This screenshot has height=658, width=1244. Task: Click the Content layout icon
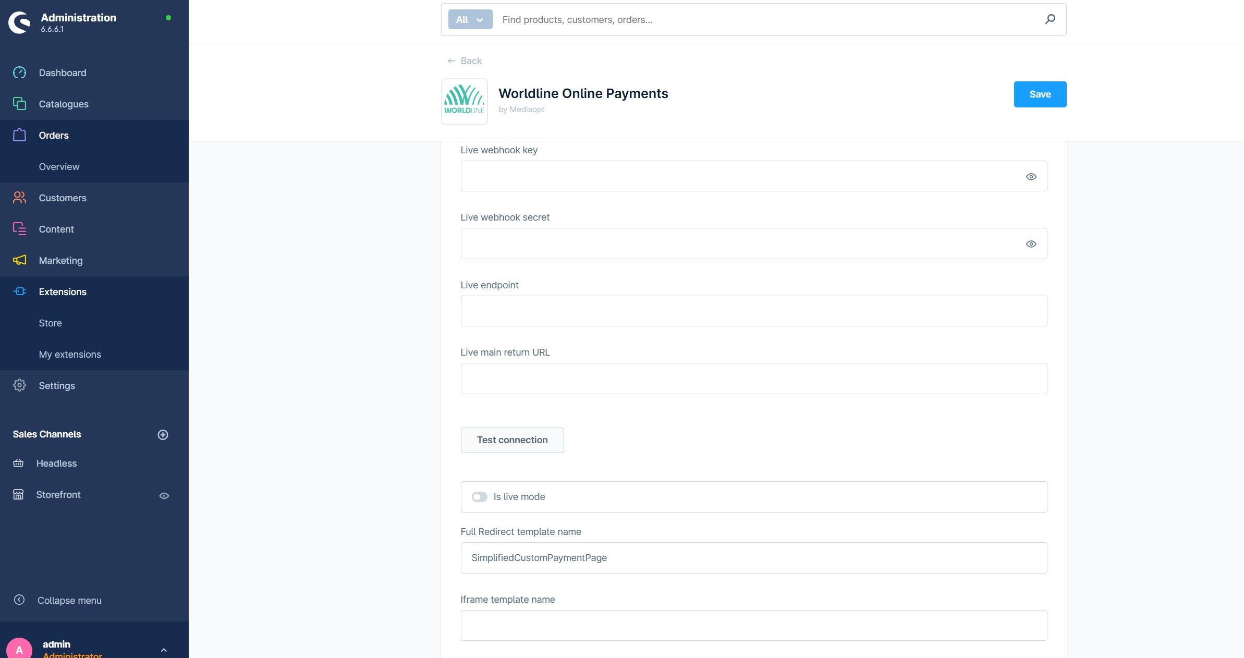pos(19,229)
